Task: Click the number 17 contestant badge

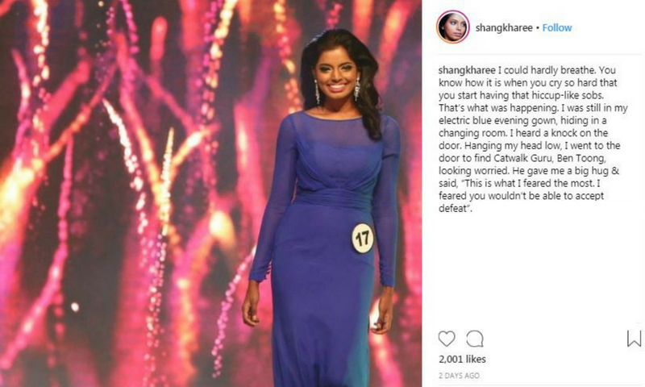Action: pos(362,238)
